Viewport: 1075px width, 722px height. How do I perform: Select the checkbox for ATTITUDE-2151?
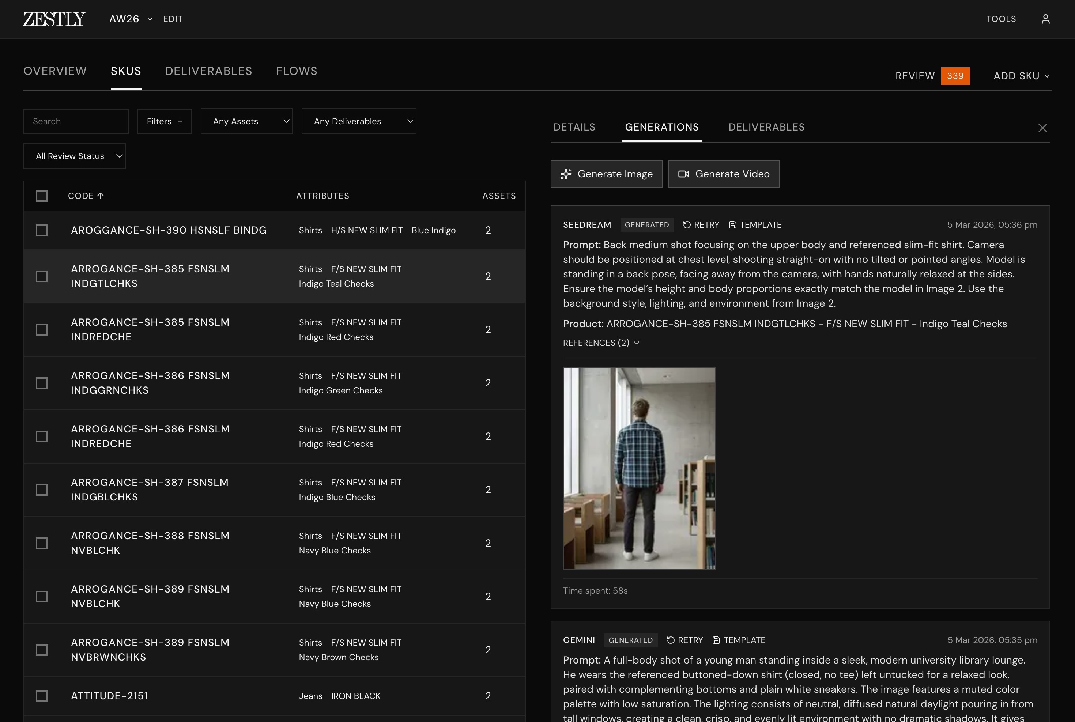click(41, 696)
